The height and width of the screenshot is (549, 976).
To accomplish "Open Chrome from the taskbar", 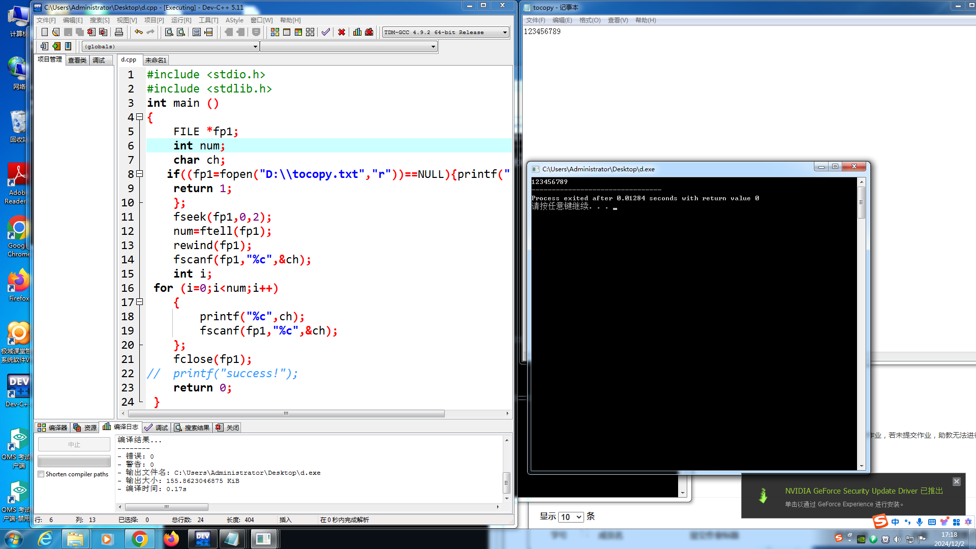I will (x=139, y=539).
